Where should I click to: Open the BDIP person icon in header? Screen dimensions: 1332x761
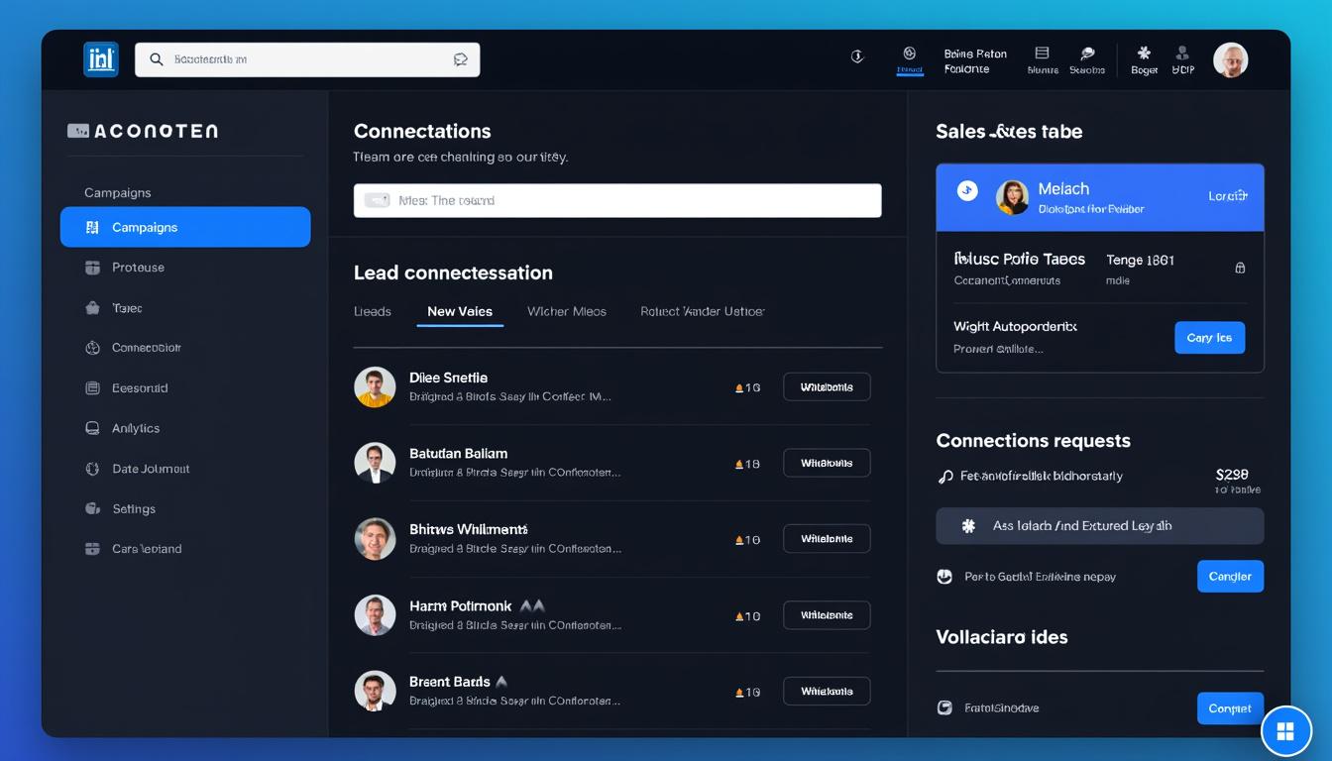(1181, 54)
